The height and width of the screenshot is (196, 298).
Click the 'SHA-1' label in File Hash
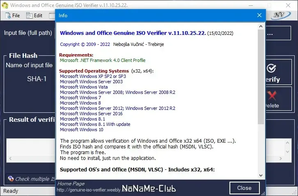[x=37, y=79]
